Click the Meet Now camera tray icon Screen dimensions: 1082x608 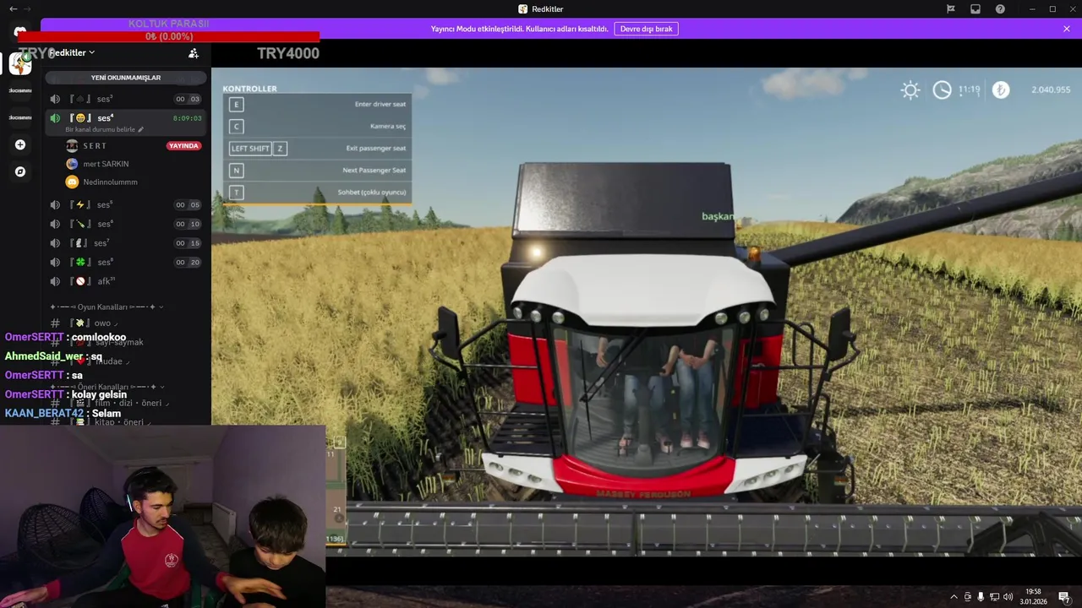coord(968,597)
